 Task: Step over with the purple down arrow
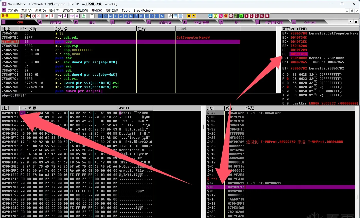tap(65, 16)
